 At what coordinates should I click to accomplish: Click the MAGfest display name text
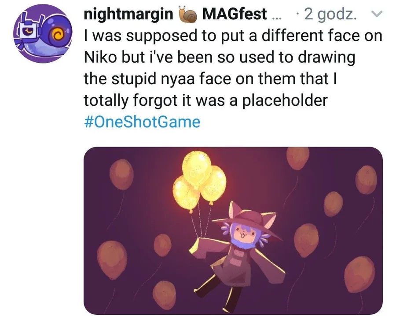point(234,14)
